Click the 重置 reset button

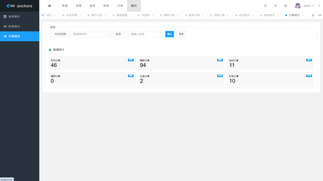point(181,34)
